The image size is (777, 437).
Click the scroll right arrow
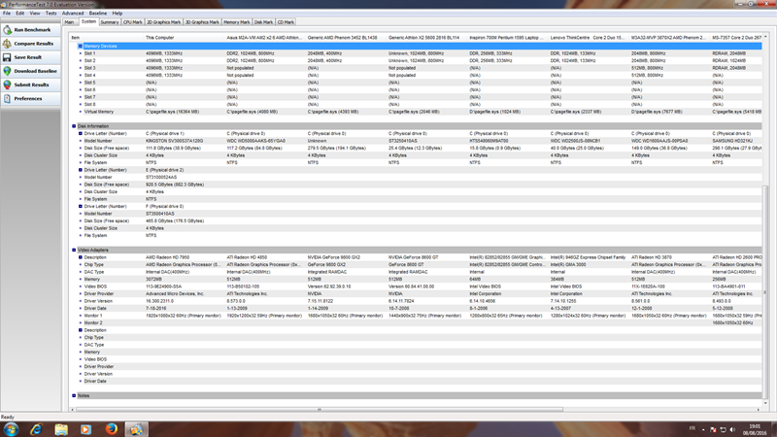[x=759, y=410]
